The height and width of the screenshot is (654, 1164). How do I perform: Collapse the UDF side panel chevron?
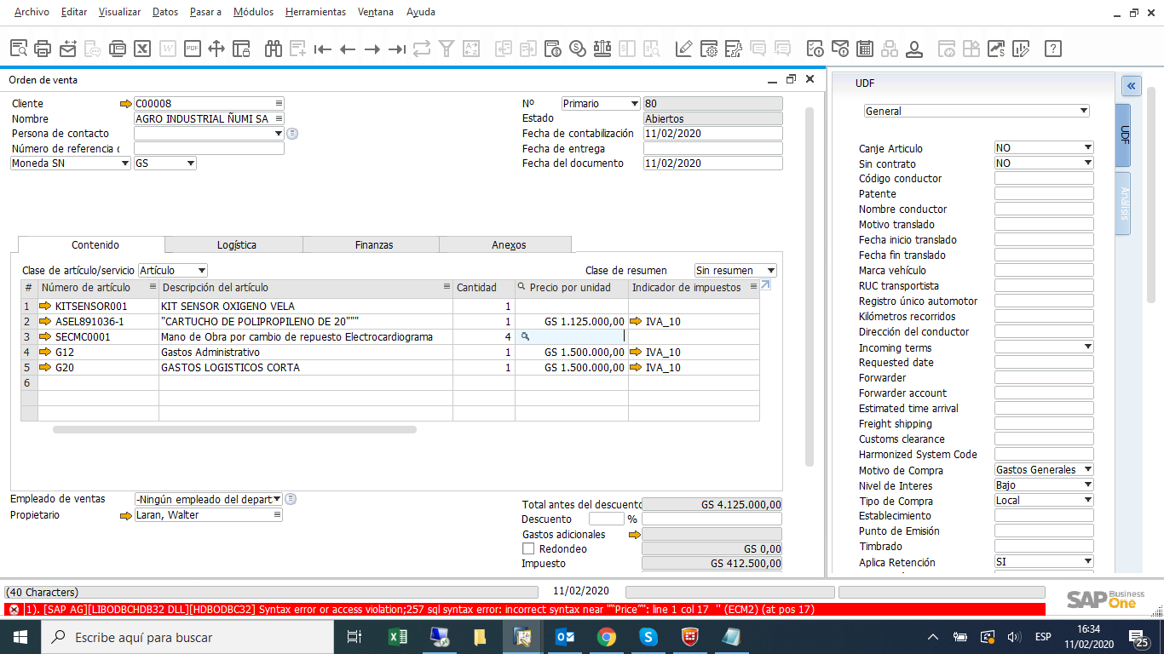[x=1131, y=86]
